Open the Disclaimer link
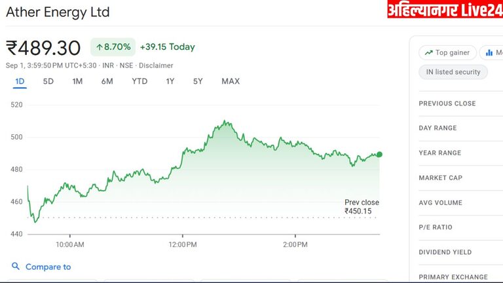This screenshot has width=503, height=283. 156,66
